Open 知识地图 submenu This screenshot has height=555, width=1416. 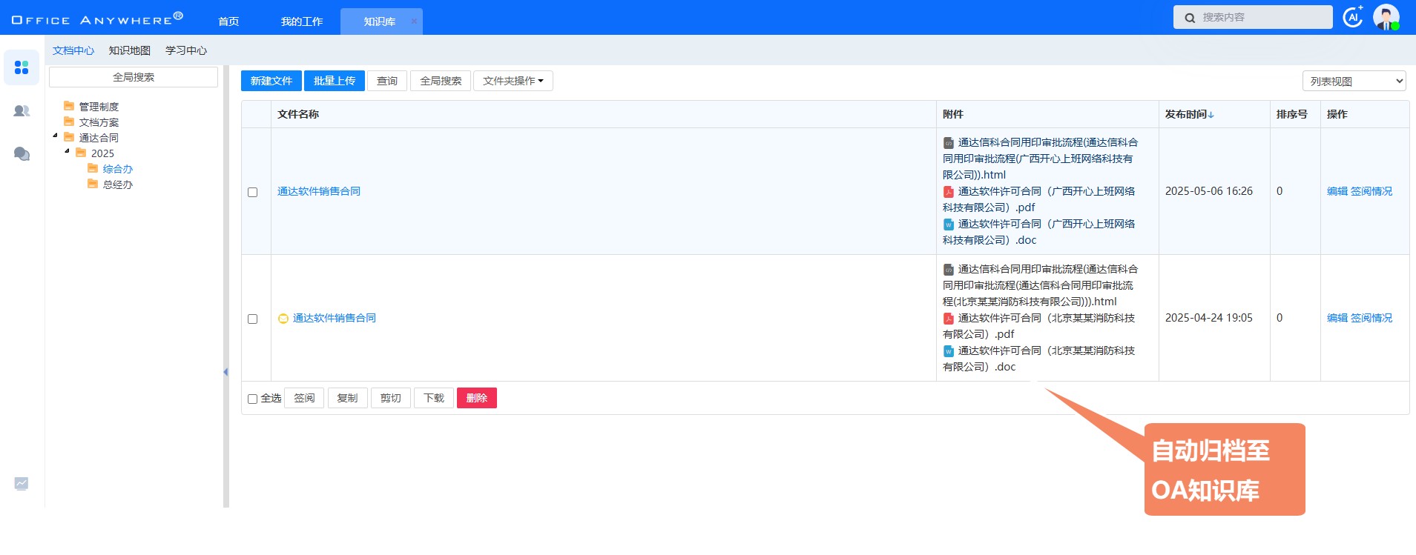tap(130, 50)
